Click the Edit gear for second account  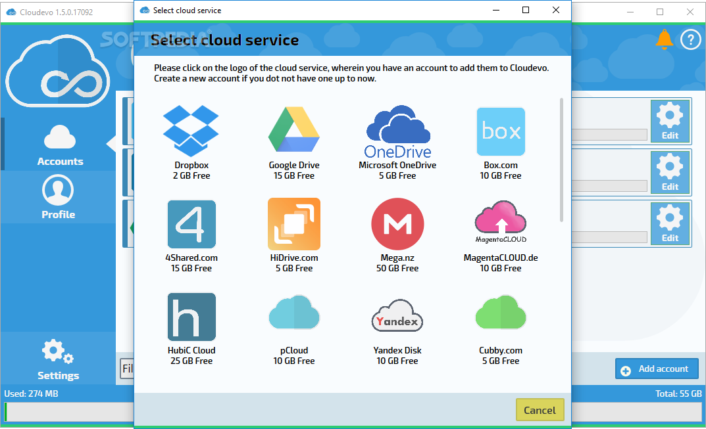click(x=670, y=172)
